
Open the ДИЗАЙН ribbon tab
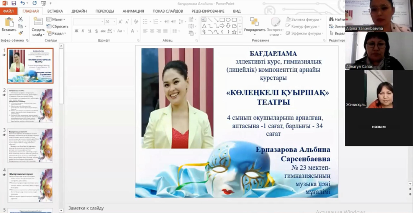(x=79, y=11)
